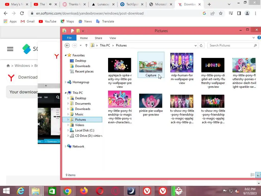
Task: Open Share tab in Explorer ribbon
Action: pyautogui.click(x=98, y=38)
